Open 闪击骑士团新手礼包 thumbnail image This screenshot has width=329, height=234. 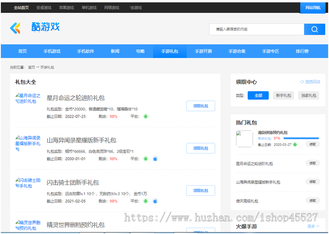tap(28, 183)
